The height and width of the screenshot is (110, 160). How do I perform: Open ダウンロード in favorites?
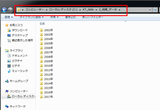pos(20,30)
